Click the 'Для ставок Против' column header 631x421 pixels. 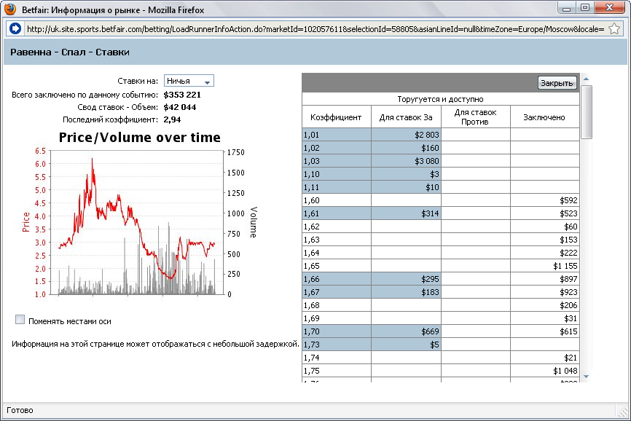coord(475,117)
